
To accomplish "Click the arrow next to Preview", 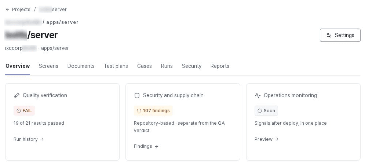I will click(277, 139).
